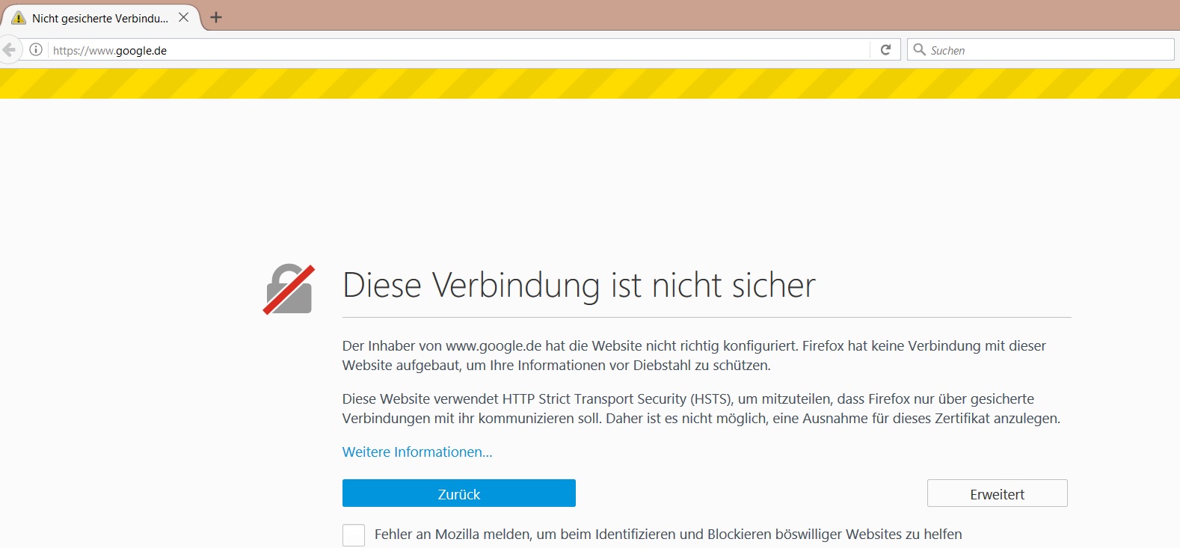The width and height of the screenshot is (1180, 548).
Task: Open a new tab with plus icon
Action: [216, 17]
